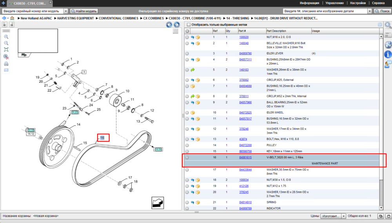
Task: Open the Настройки menu
Action: coord(358,3)
